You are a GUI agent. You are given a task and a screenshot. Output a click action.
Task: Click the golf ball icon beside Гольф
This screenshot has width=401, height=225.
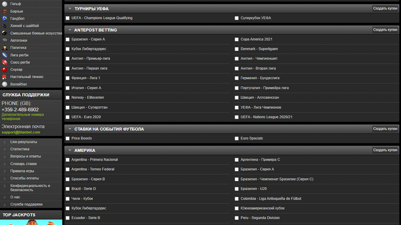coord(5,4)
